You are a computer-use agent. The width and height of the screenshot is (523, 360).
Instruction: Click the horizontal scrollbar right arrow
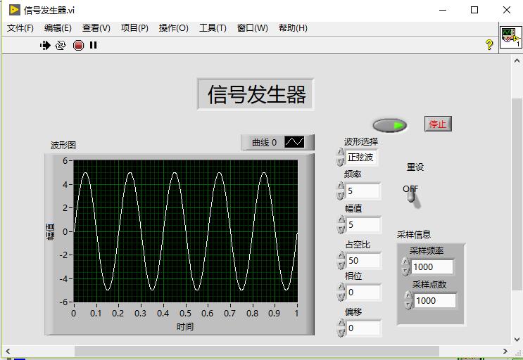[x=505, y=351]
